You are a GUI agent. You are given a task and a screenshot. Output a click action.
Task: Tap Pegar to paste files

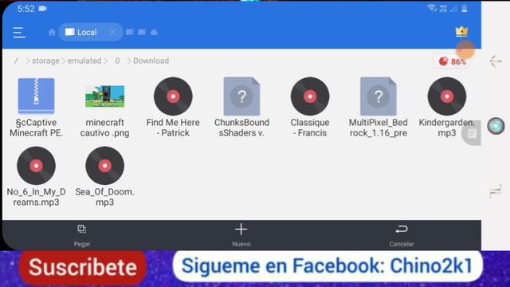[81, 235]
